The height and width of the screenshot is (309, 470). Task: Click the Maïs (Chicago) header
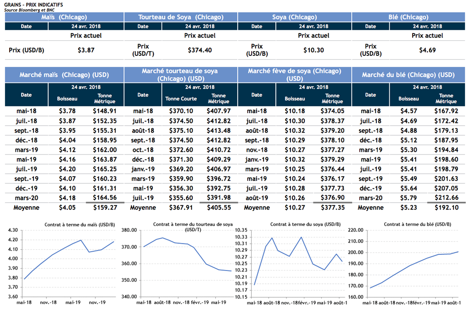tap(64, 17)
